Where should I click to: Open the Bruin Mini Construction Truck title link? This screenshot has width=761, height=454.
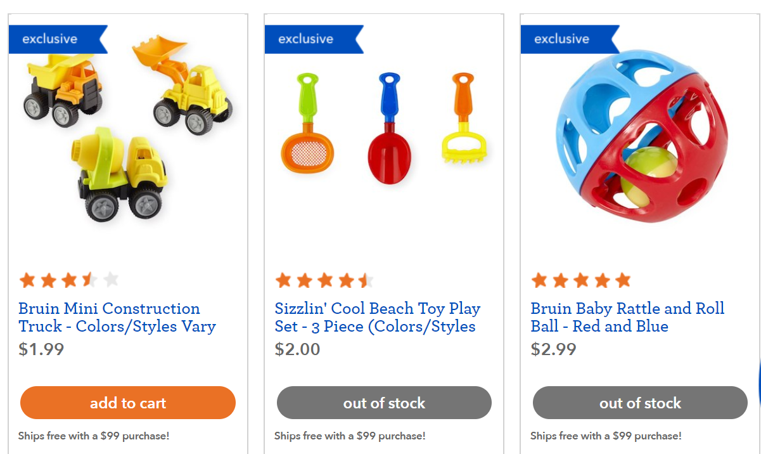coord(117,318)
